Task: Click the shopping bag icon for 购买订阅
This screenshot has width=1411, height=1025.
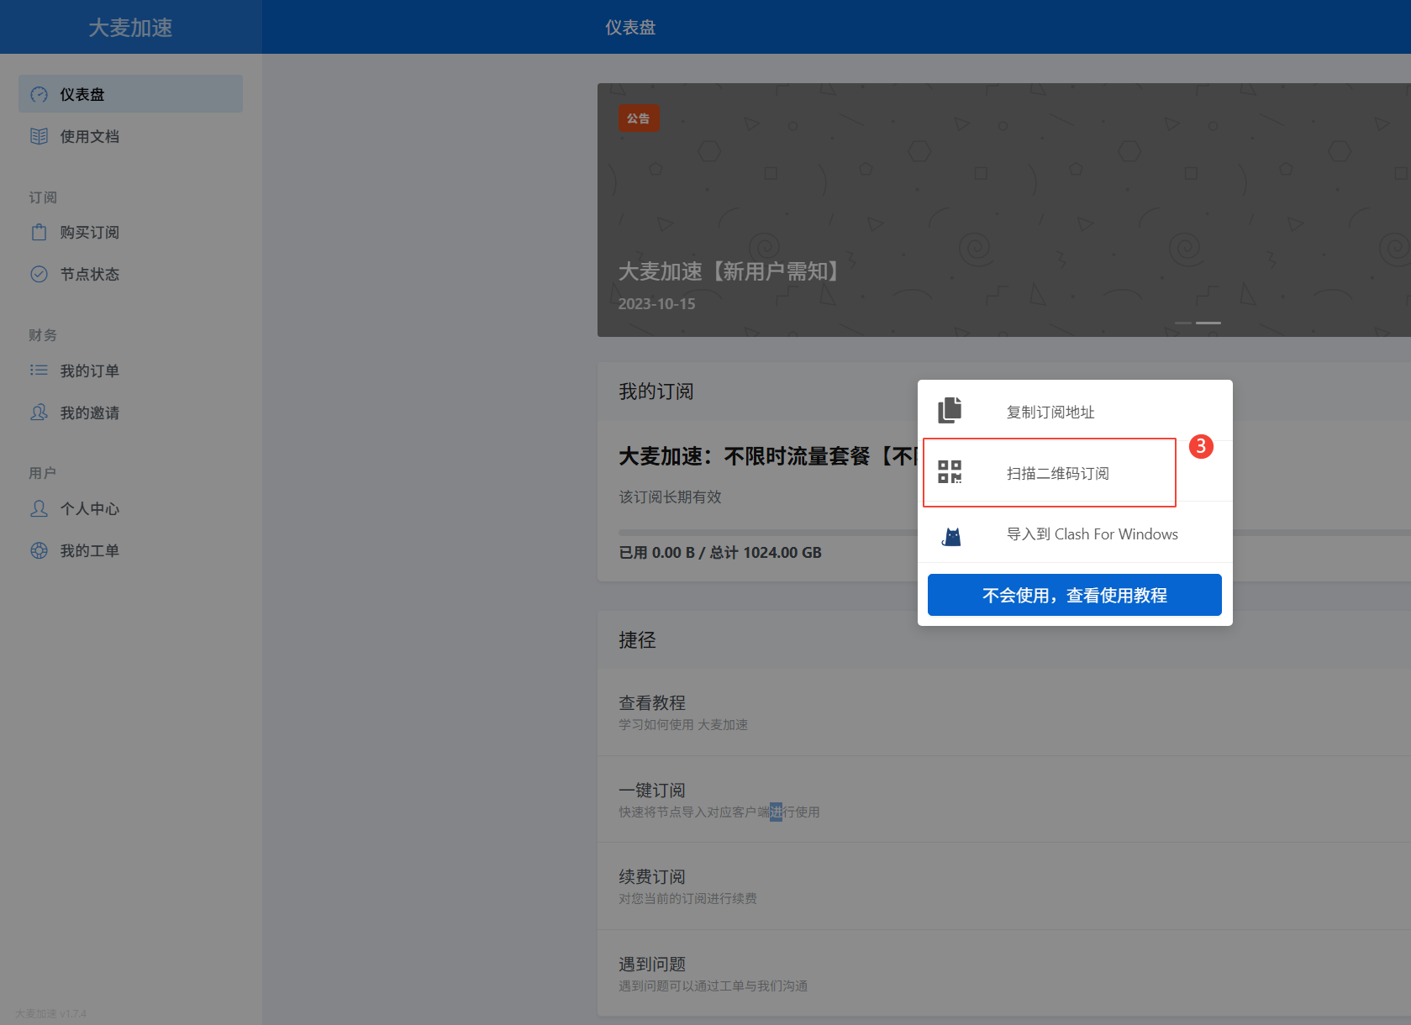Action: coord(39,232)
